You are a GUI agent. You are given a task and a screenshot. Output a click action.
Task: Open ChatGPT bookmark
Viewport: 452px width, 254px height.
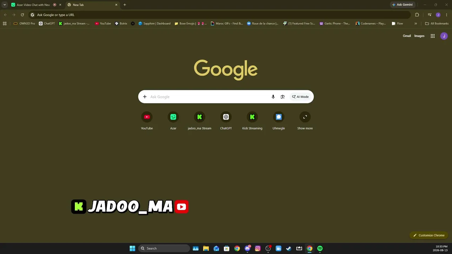[x=47, y=24]
